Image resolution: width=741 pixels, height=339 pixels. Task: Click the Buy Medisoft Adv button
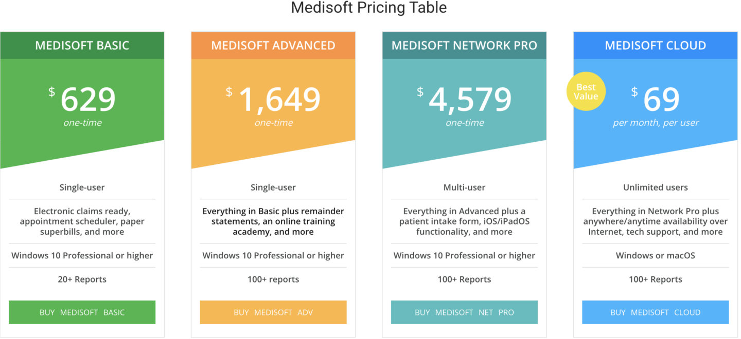tap(273, 312)
